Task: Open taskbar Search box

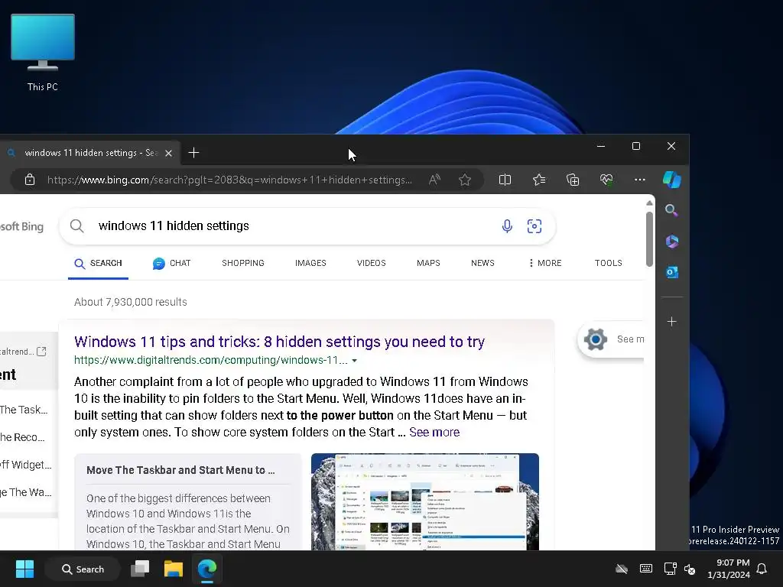Action: pos(83,569)
